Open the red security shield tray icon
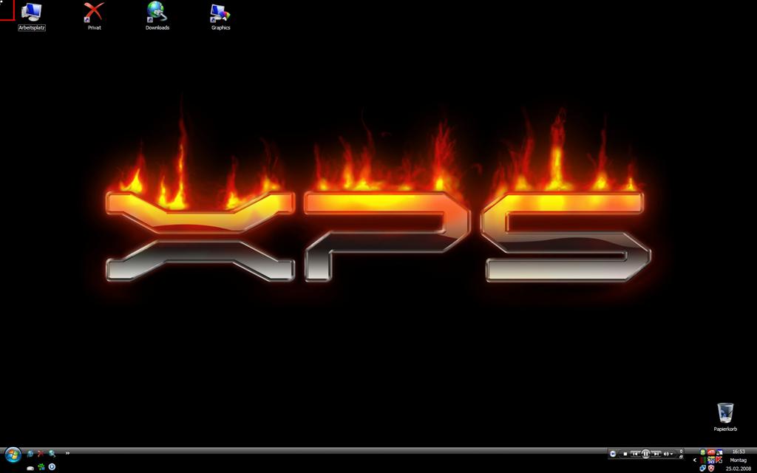The height and width of the screenshot is (473, 757). tap(711, 468)
